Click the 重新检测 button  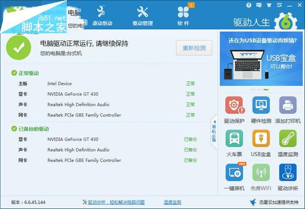194,48
